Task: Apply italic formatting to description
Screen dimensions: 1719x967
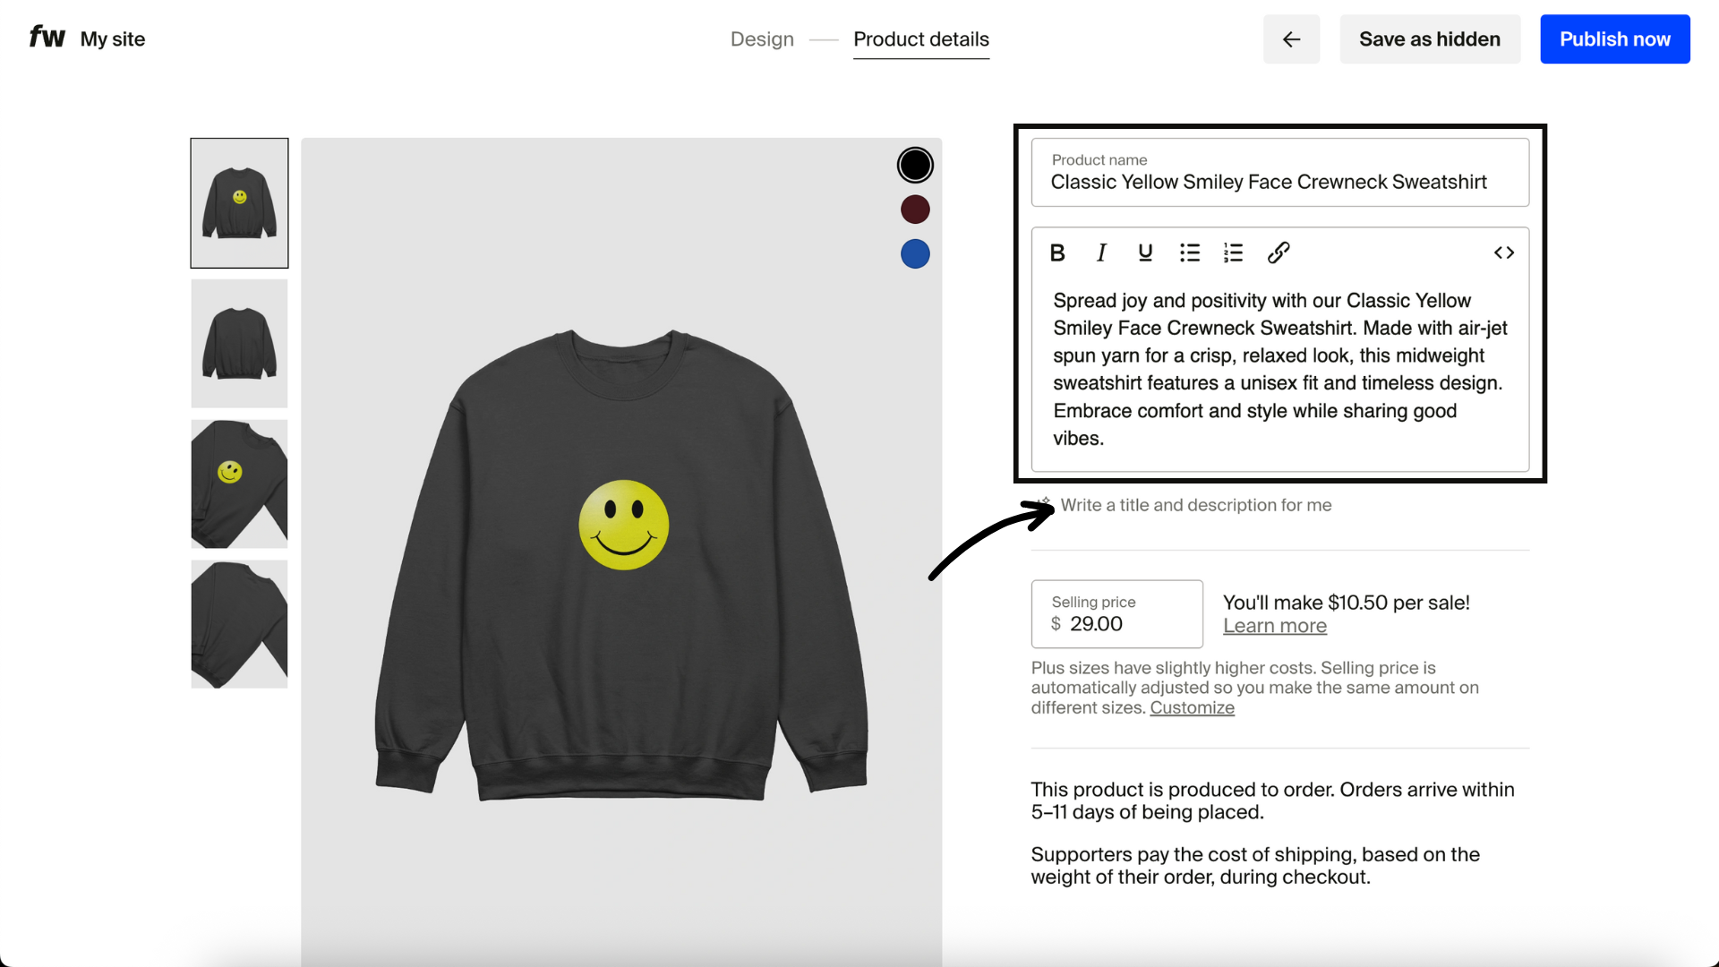Action: pyautogui.click(x=1101, y=253)
